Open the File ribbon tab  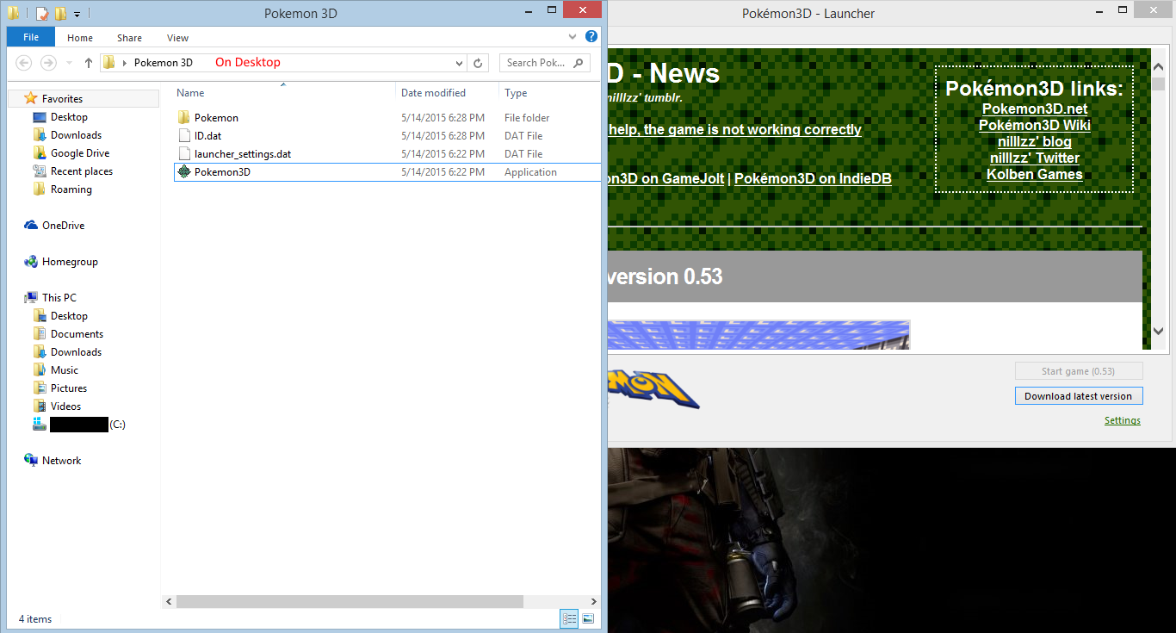[31, 37]
